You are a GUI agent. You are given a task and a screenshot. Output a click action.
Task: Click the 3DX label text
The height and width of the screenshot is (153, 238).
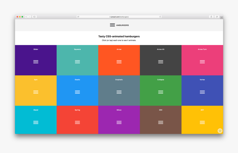click(161, 110)
